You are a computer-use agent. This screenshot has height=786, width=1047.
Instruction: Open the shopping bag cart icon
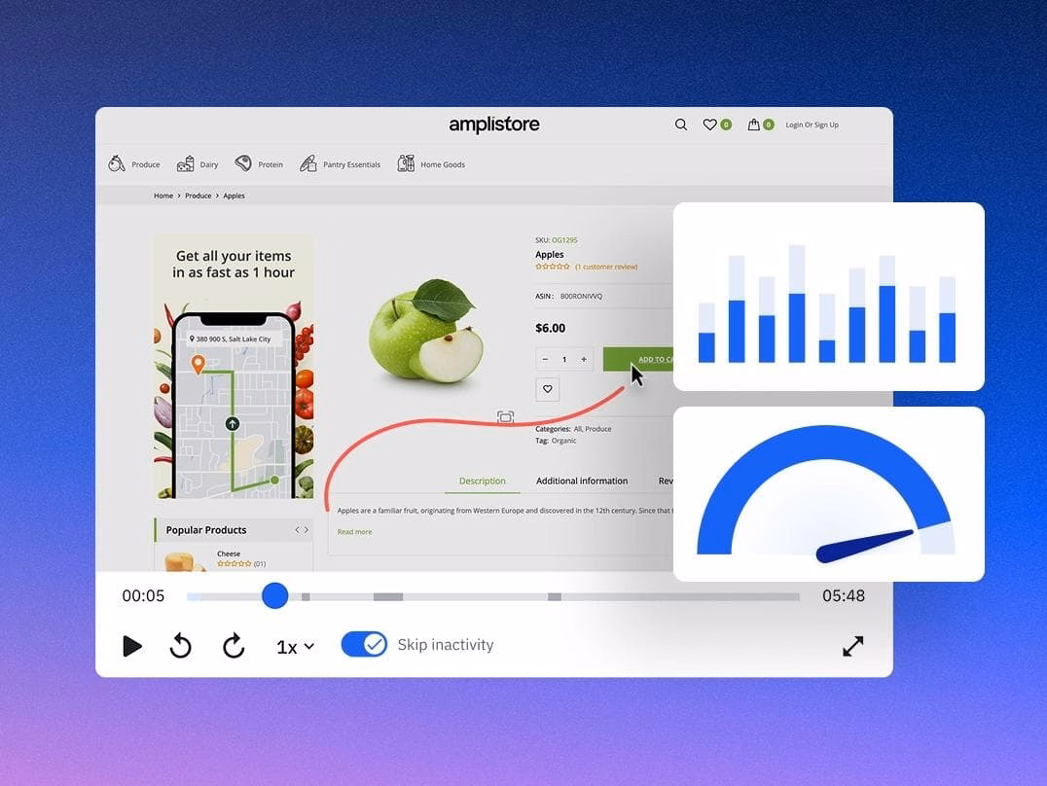[753, 125]
